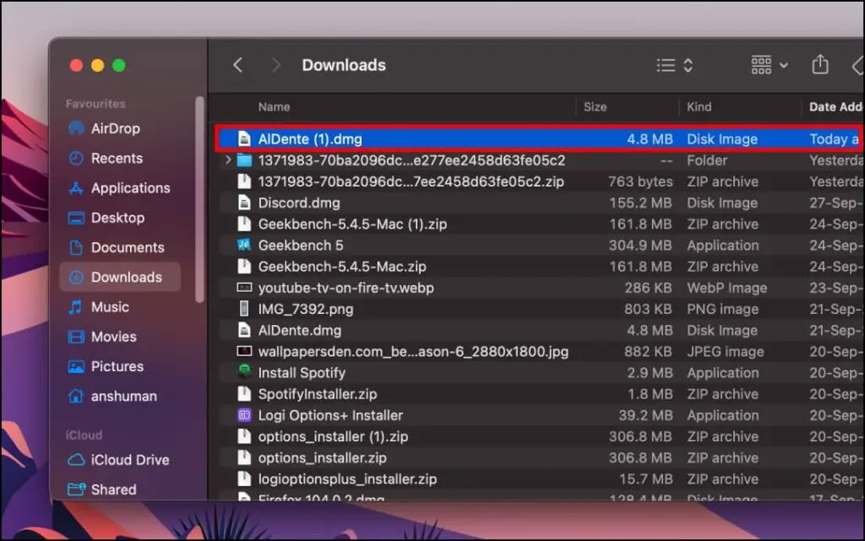Open the Shared sidebar item
This screenshot has height=541, width=865.
pos(102,490)
